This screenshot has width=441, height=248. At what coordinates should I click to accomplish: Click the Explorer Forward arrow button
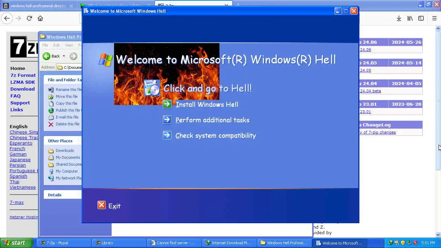[73, 56]
